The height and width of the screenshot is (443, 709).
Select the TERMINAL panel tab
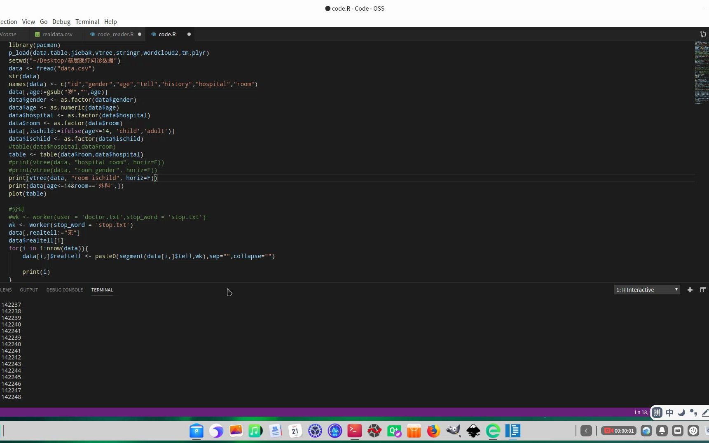coord(102,290)
